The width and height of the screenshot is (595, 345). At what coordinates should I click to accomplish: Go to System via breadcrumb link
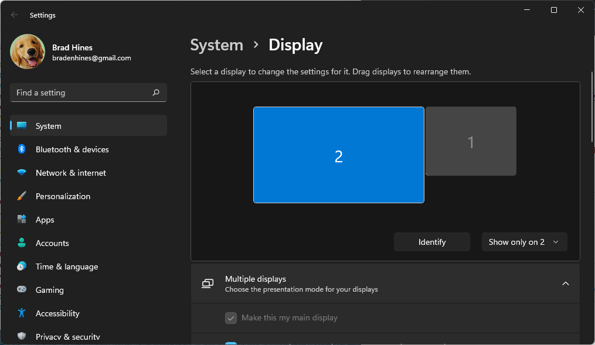216,45
